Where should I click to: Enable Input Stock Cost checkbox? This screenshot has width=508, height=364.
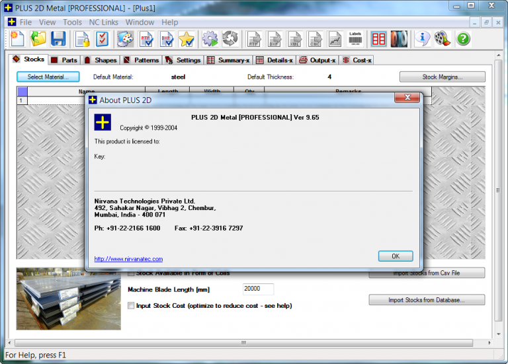click(131, 306)
